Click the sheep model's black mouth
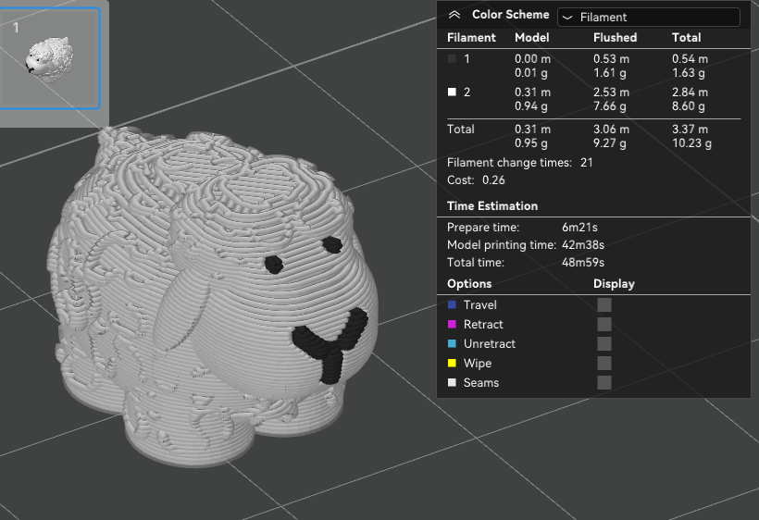Screen dimensions: 759x520 (330, 346)
